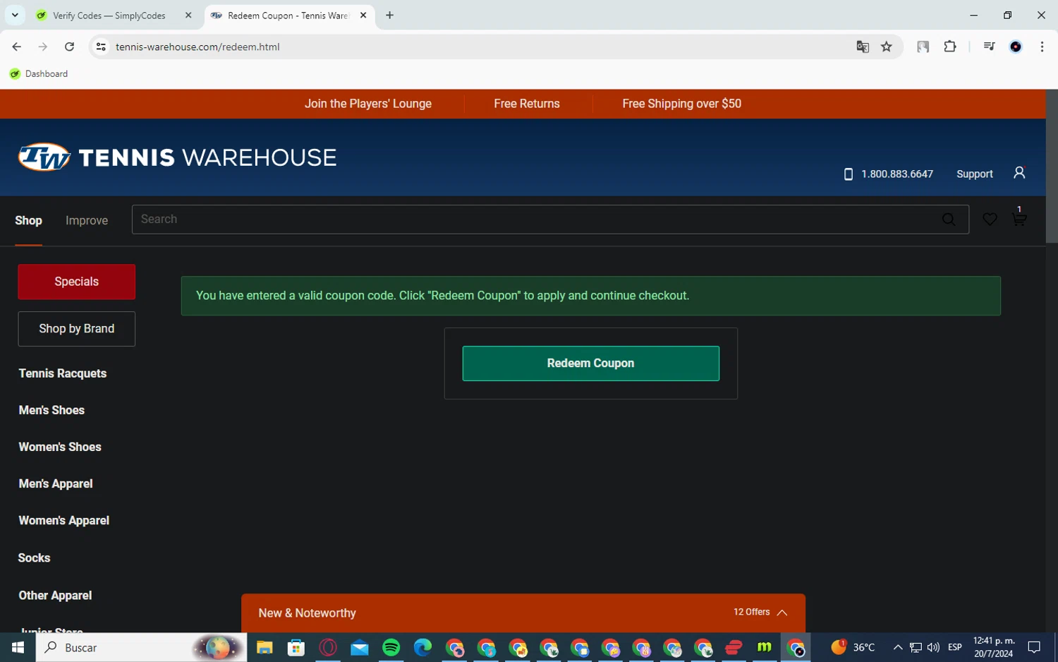
Task: Open Free Shipping over $50 link
Action: pyautogui.click(x=681, y=104)
